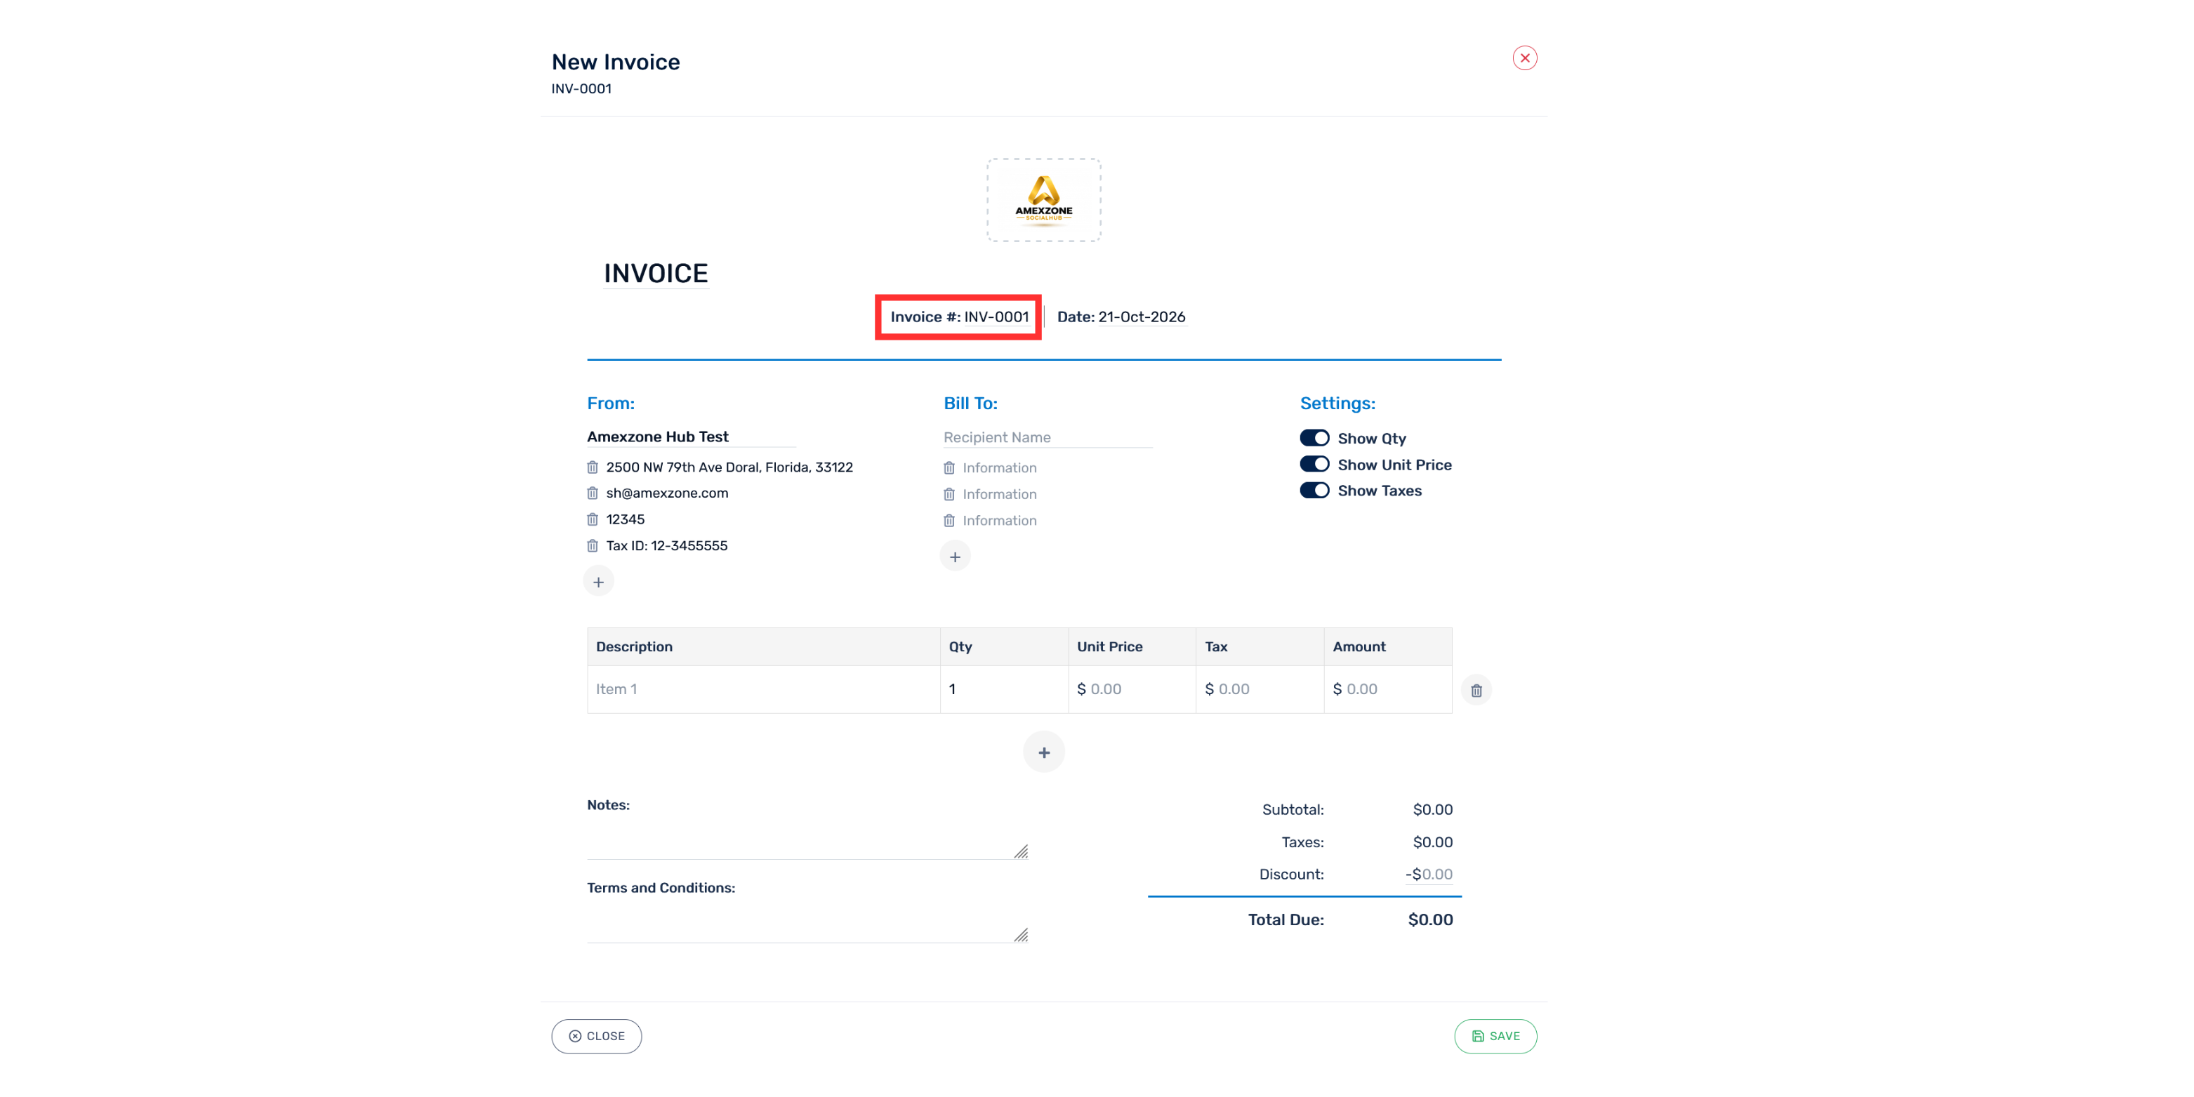Upload logo by clicking Amexzone image
The height and width of the screenshot is (1097, 2194).
click(x=1043, y=200)
